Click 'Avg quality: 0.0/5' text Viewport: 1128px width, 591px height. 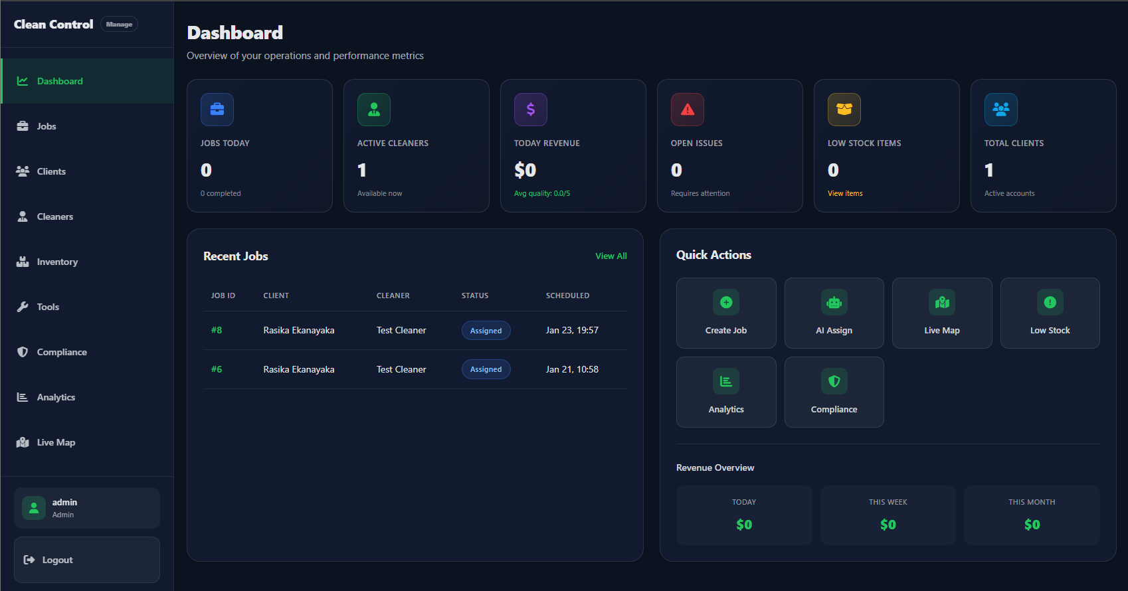542,193
